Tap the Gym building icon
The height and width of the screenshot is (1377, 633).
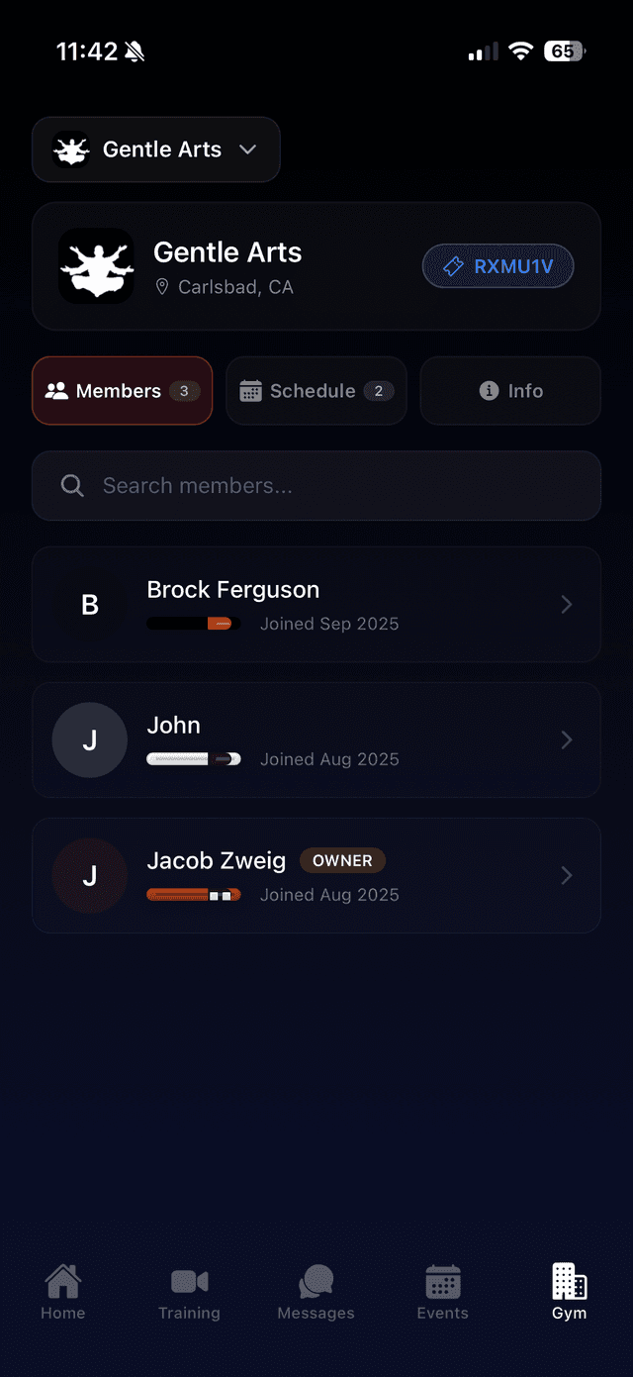569,1282
